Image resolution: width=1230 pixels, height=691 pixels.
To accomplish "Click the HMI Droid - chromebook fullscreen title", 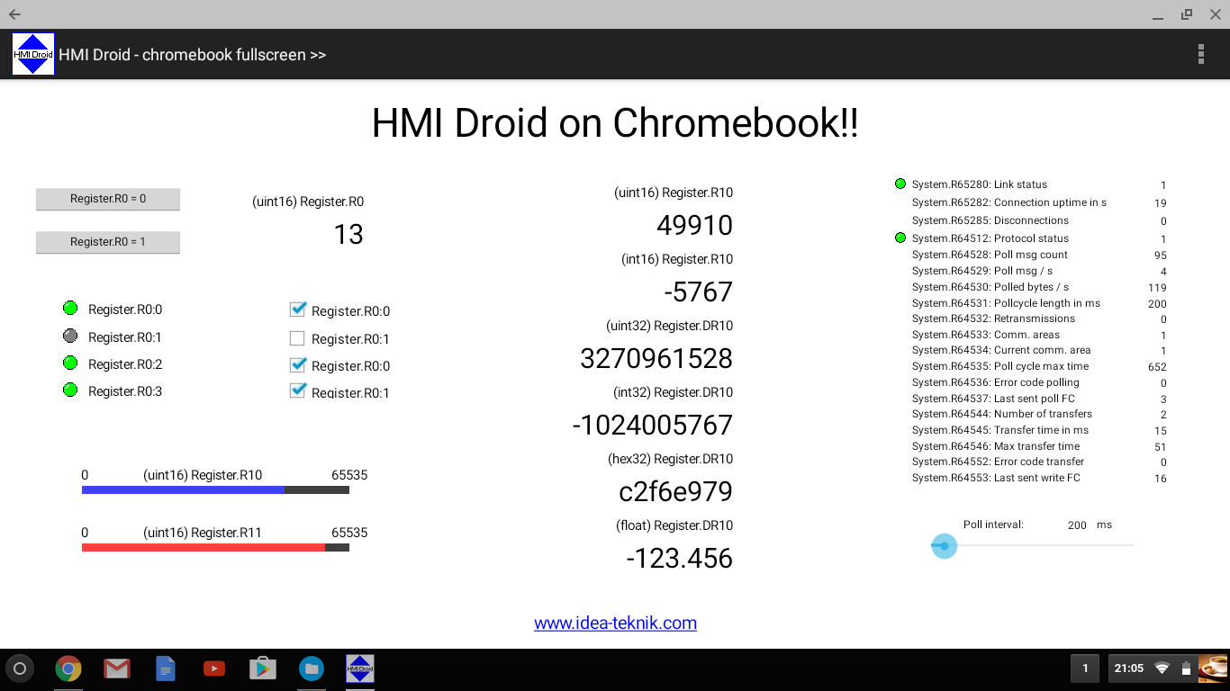I will point(193,55).
